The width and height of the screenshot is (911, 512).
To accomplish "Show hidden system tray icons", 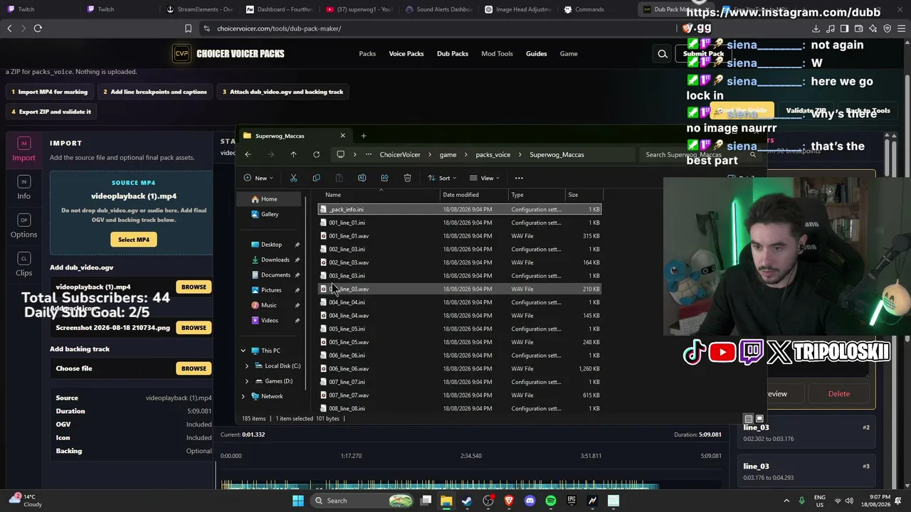I will [x=786, y=501].
